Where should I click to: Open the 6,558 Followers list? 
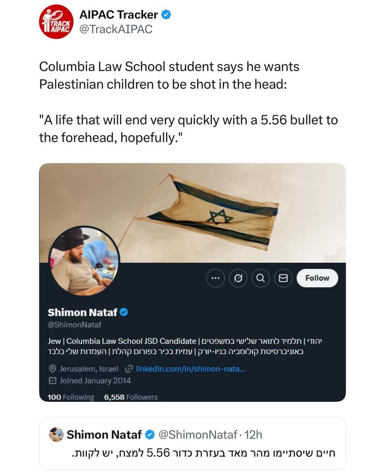click(131, 397)
